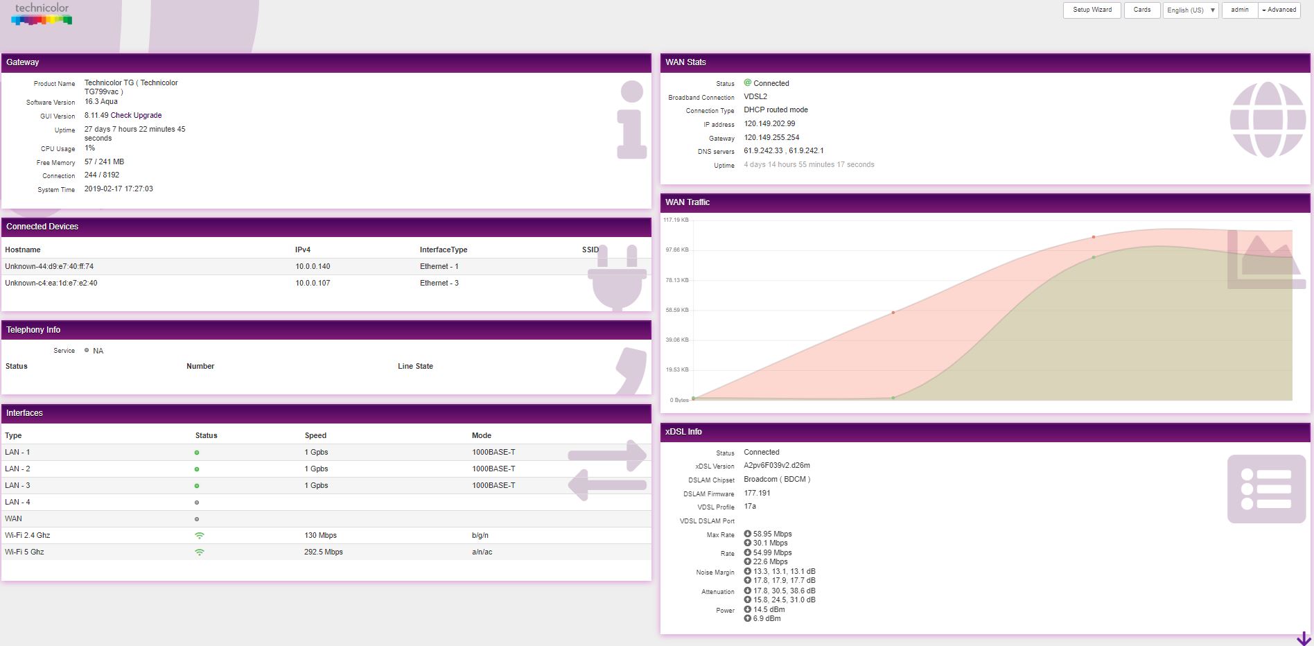Viewport: 1314px width, 646px height.
Task: Open the Connected Devices card header
Action: (x=326, y=227)
